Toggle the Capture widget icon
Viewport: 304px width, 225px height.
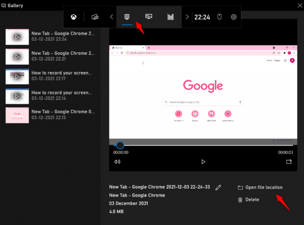tap(127, 17)
